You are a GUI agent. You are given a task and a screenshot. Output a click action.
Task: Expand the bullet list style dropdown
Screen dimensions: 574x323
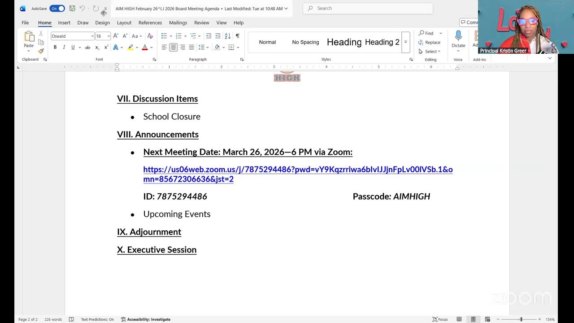click(171, 36)
